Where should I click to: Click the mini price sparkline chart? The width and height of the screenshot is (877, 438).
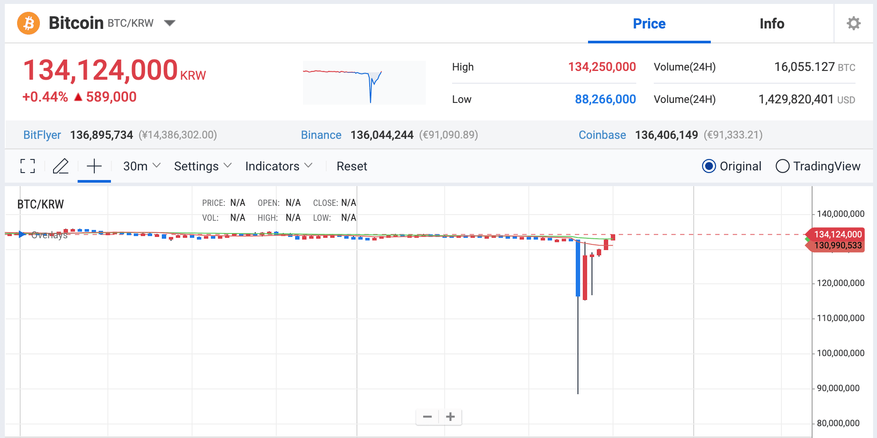pos(364,83)
